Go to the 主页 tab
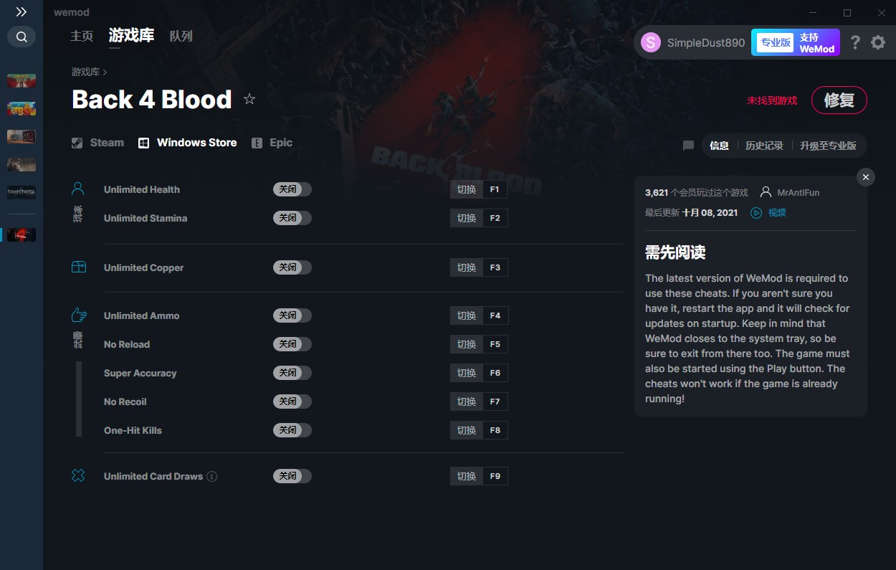The image size is (896, 570). click(x=82, y=36)
